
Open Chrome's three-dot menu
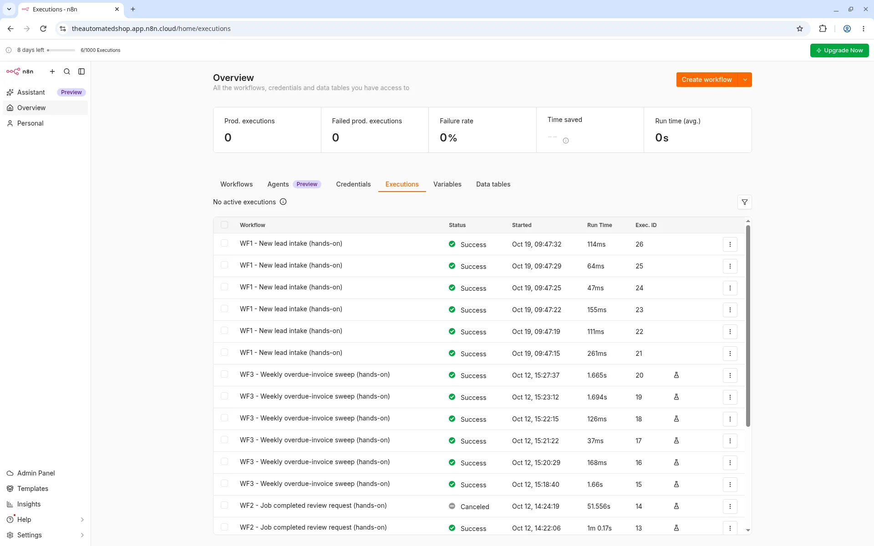[864, 29]
